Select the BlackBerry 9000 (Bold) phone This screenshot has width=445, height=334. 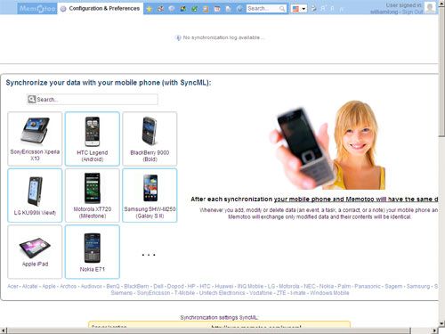(x=150, y=139)
